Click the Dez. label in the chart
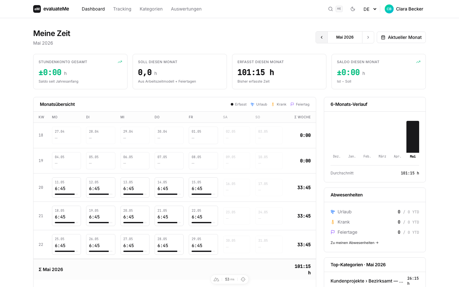The height and width of the screenshot is (287, 459). [337, 157]
